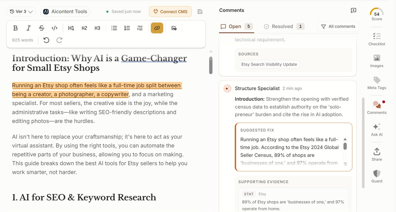396x212 pixels.
Task: Click the Game-Changer link in heading
Action: pyautogui.click(x=154, y=58)
